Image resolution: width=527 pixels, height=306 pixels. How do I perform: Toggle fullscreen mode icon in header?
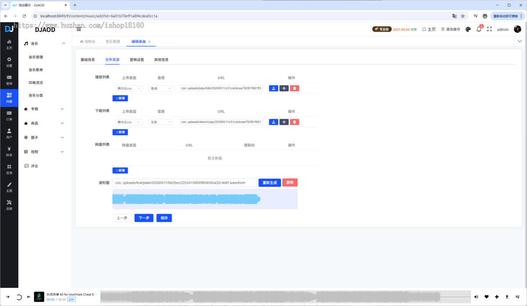click(489, 29)
